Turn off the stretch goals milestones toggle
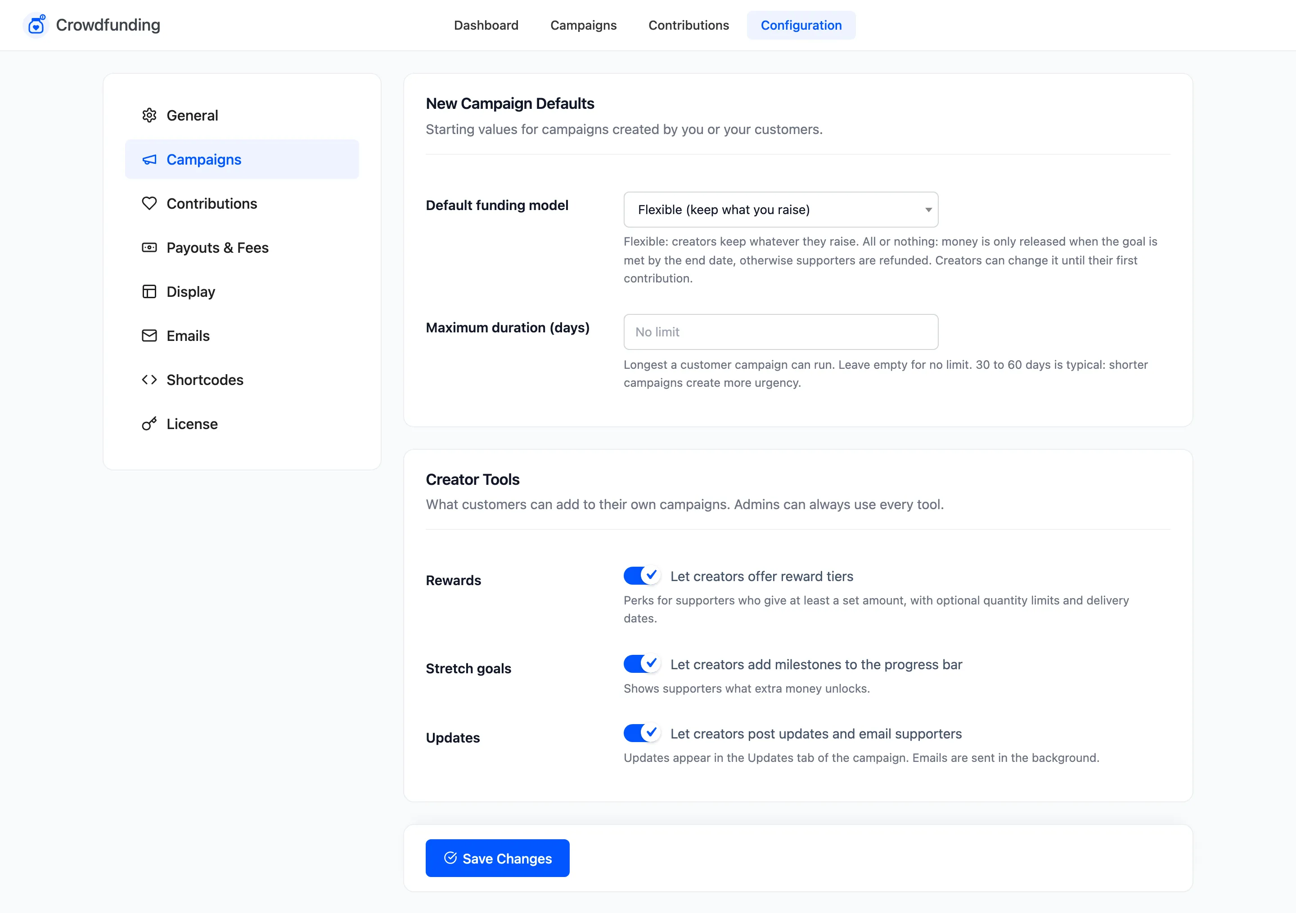Image resolution: width=1296 pixels, height=913 pixels. 642,663
